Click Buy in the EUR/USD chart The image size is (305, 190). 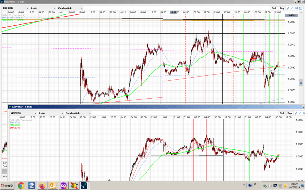pos(282,8)
